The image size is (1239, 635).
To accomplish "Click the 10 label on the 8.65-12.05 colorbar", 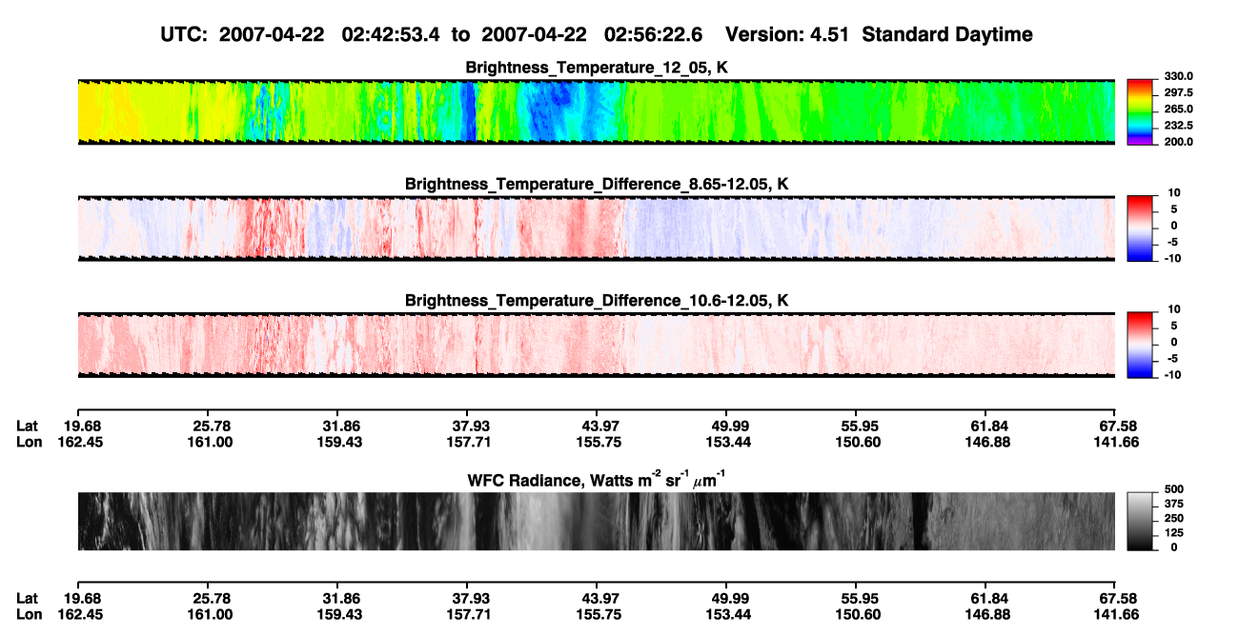I will (x=1174, y=193).
